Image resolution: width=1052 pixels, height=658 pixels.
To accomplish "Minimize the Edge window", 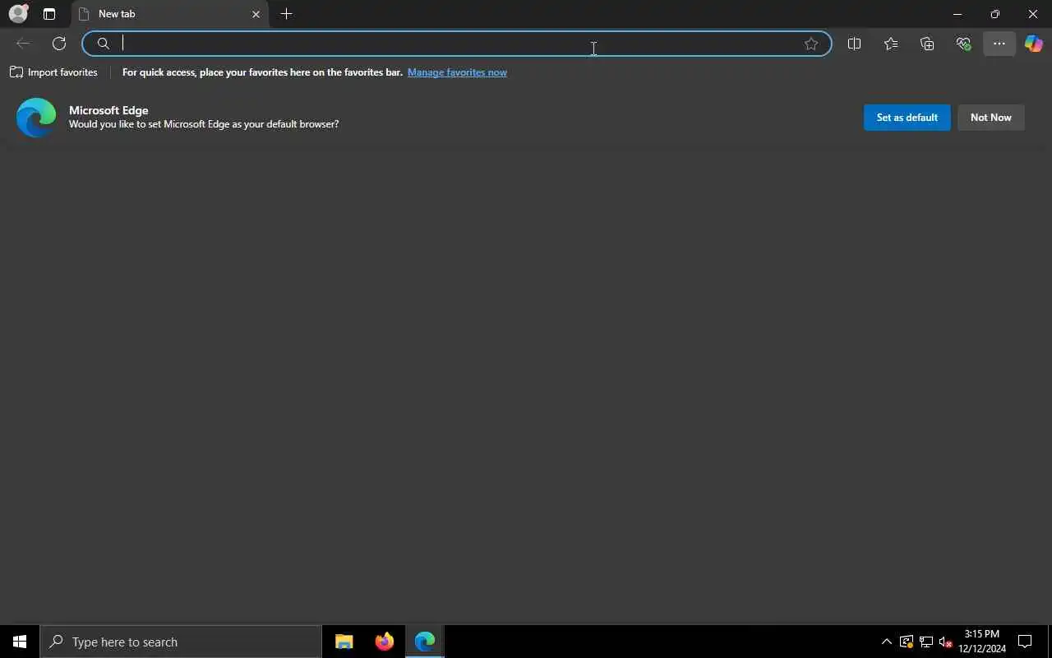I will [x=957, y=14].
